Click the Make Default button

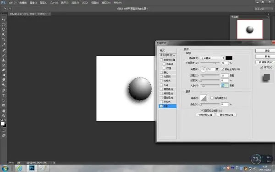[205, 115]
